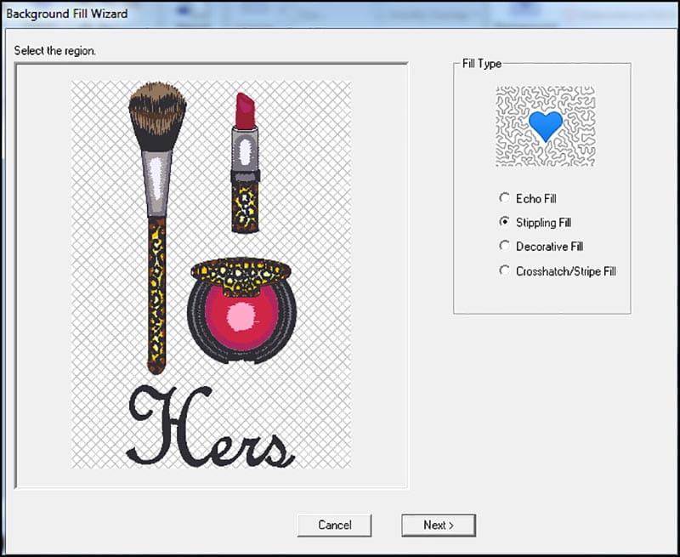680x557 pixels.
Task: Click the blue heart in the fill preview
Action: click(545, 126)
